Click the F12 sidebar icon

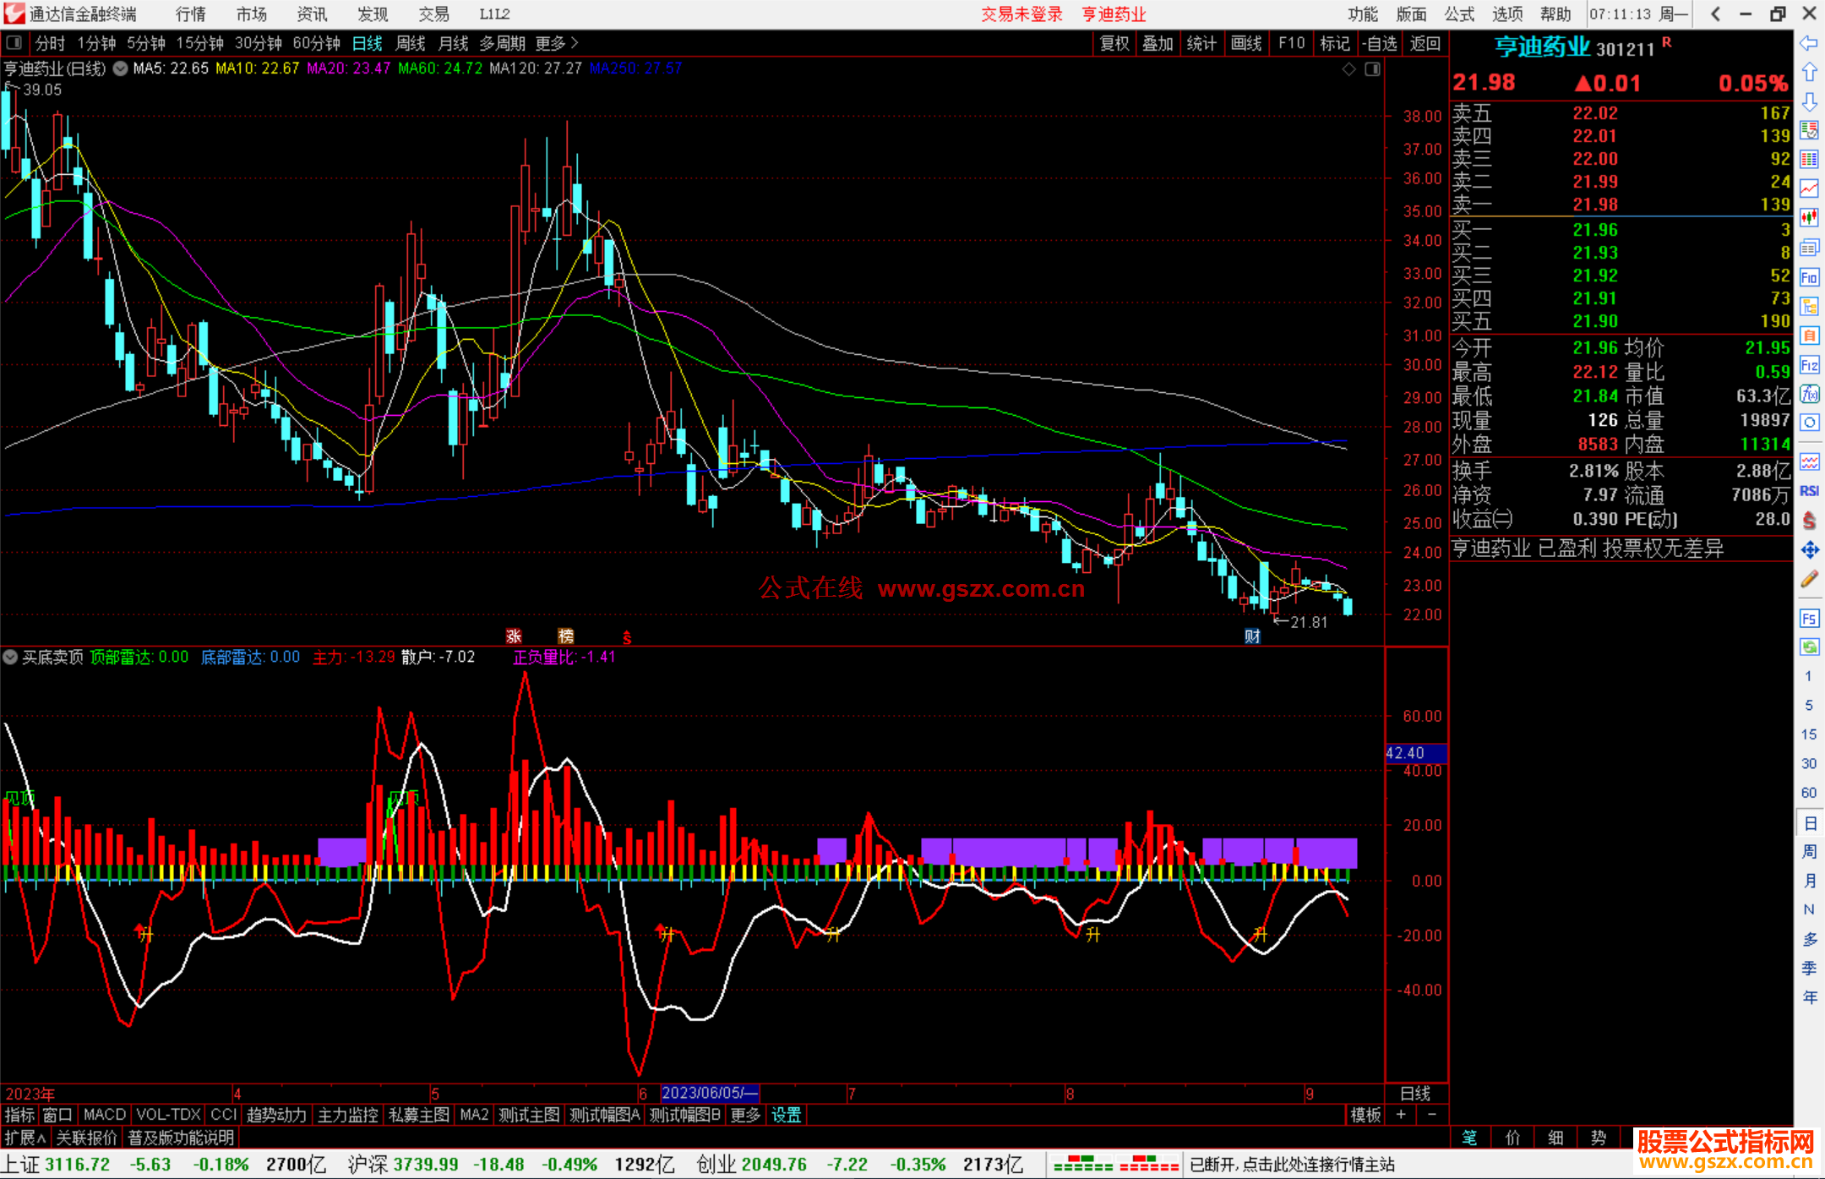click(x=1809, y=365)
